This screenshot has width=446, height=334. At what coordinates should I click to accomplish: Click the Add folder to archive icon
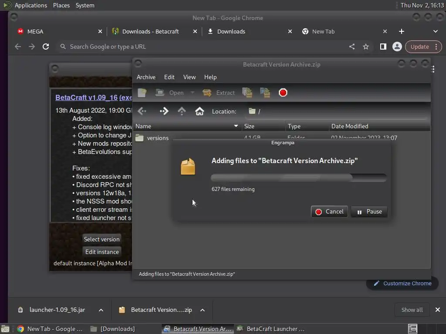[x=265, y=93]
